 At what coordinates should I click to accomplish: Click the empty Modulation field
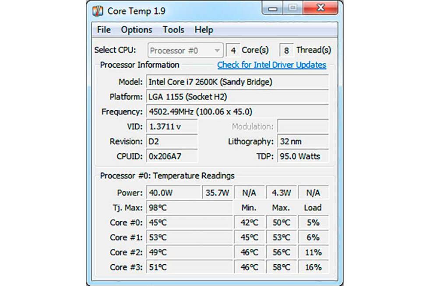303,126
